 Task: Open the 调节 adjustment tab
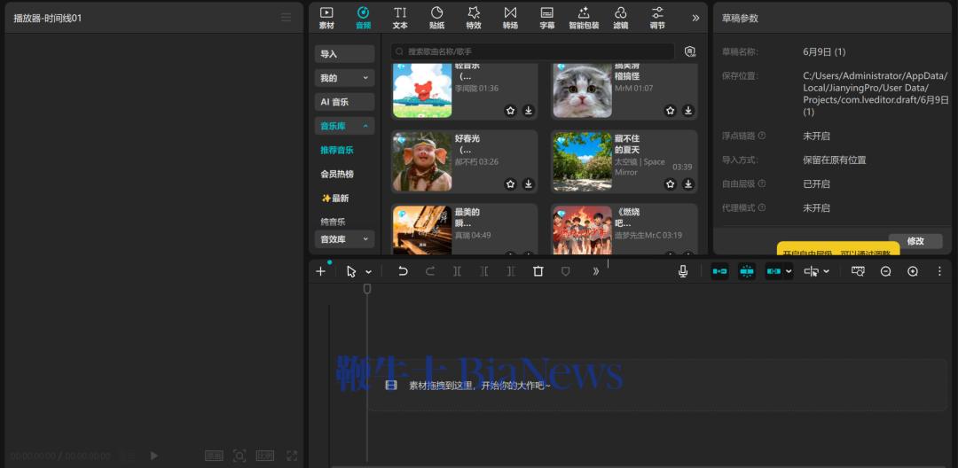click(x=657, y=18)
